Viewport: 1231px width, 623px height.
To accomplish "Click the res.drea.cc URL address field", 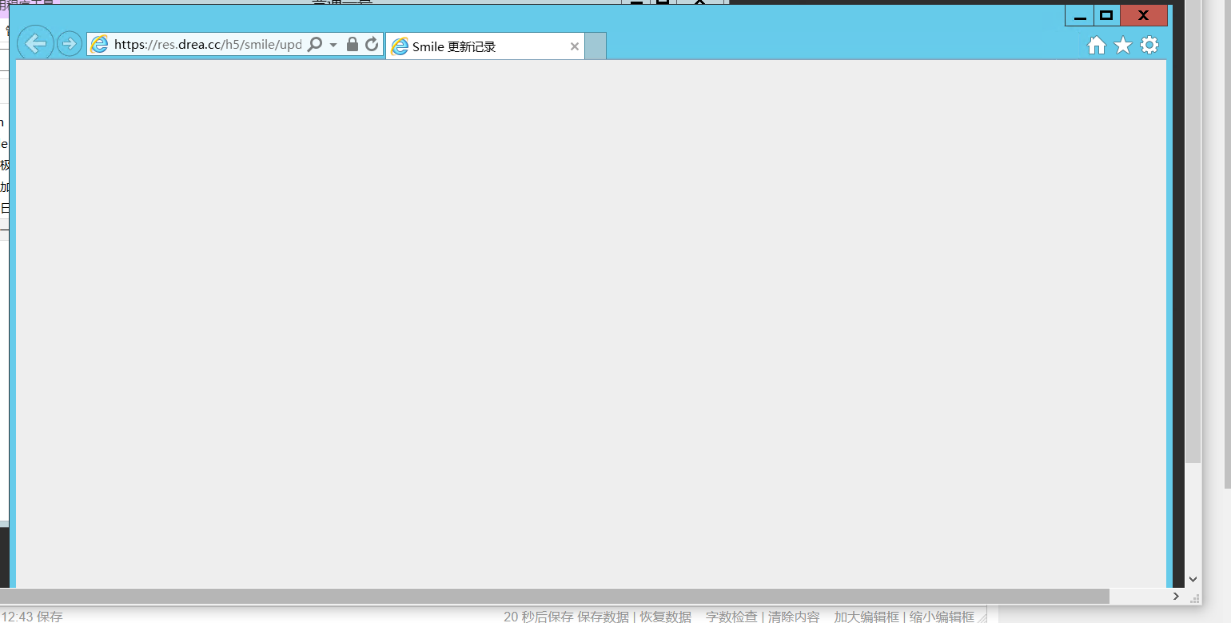I will 207,45.
